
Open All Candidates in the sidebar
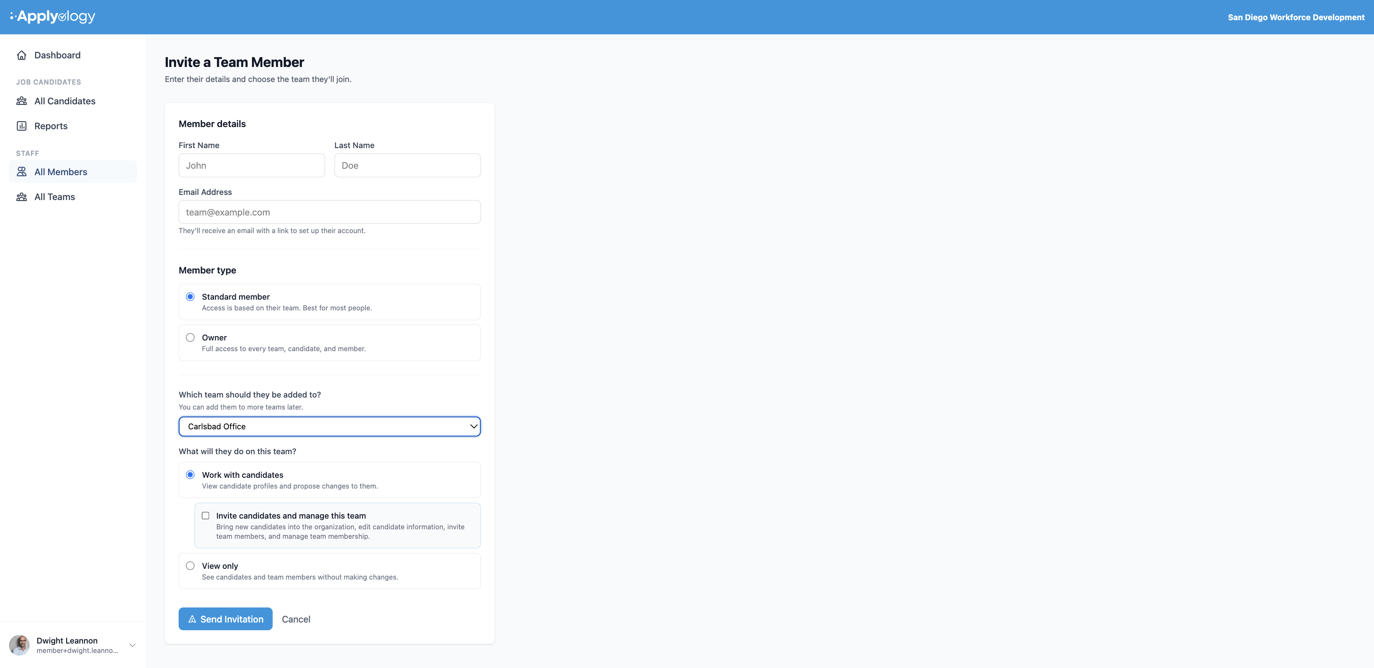click(73, 101)
